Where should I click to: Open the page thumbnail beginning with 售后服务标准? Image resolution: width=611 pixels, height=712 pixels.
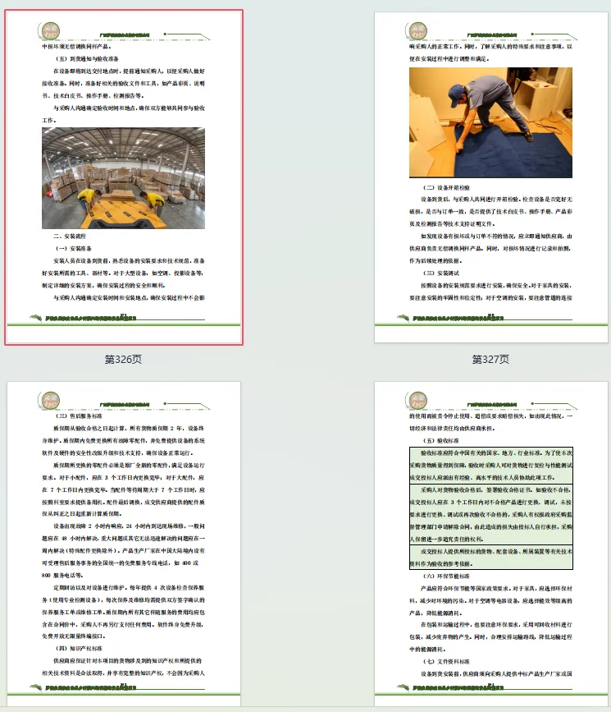124,544
